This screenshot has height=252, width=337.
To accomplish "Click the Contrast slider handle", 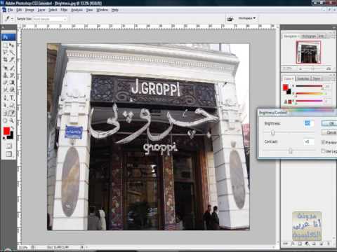I will click(x=291, y=150).
